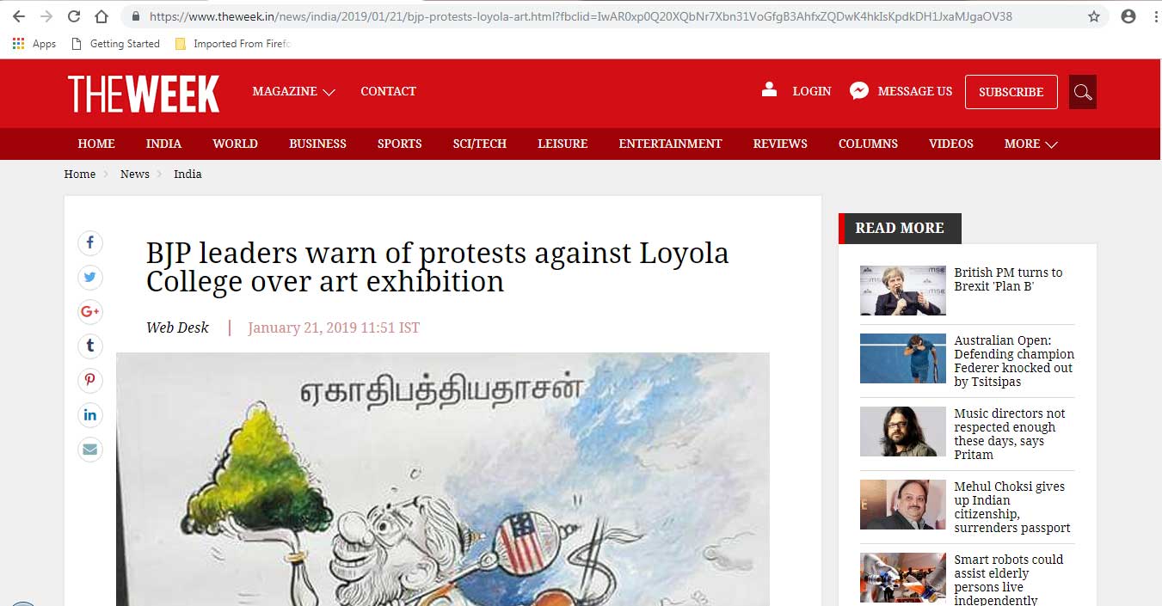Image resolution: width=1162 pixels, height=606 pixels.
Task: Pin article with Pinterest icon
Action: [90, 381]
